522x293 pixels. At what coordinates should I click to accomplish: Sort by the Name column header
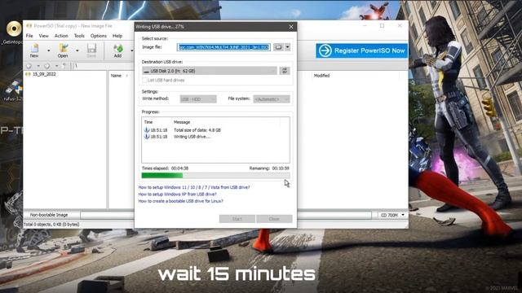(x=116, y=76)
